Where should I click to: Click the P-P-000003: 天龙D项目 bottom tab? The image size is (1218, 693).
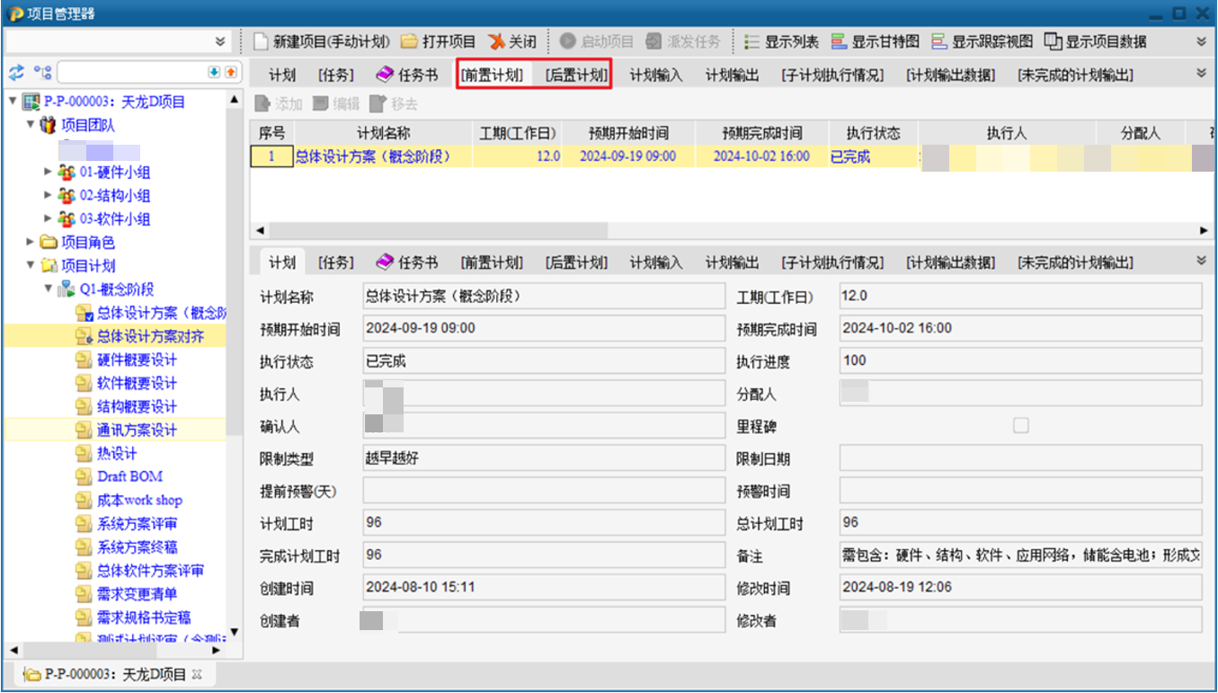(116, 674)
